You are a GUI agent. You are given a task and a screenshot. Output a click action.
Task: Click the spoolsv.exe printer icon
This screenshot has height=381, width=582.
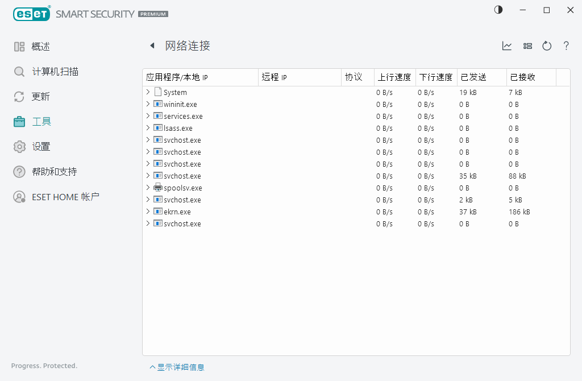point(157,188)
